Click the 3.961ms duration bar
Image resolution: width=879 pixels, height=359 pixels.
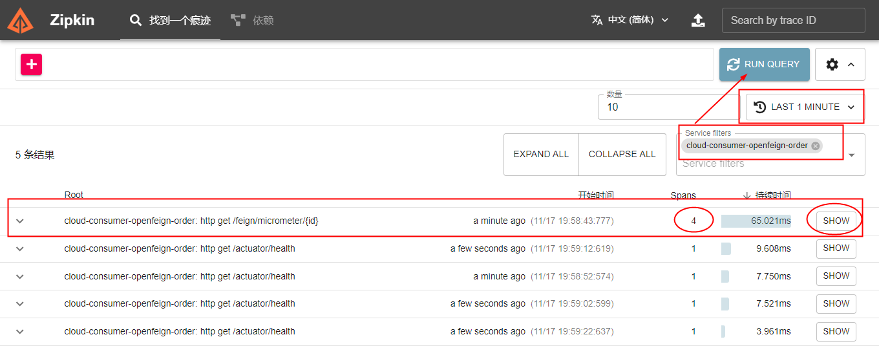click(723, 331)
